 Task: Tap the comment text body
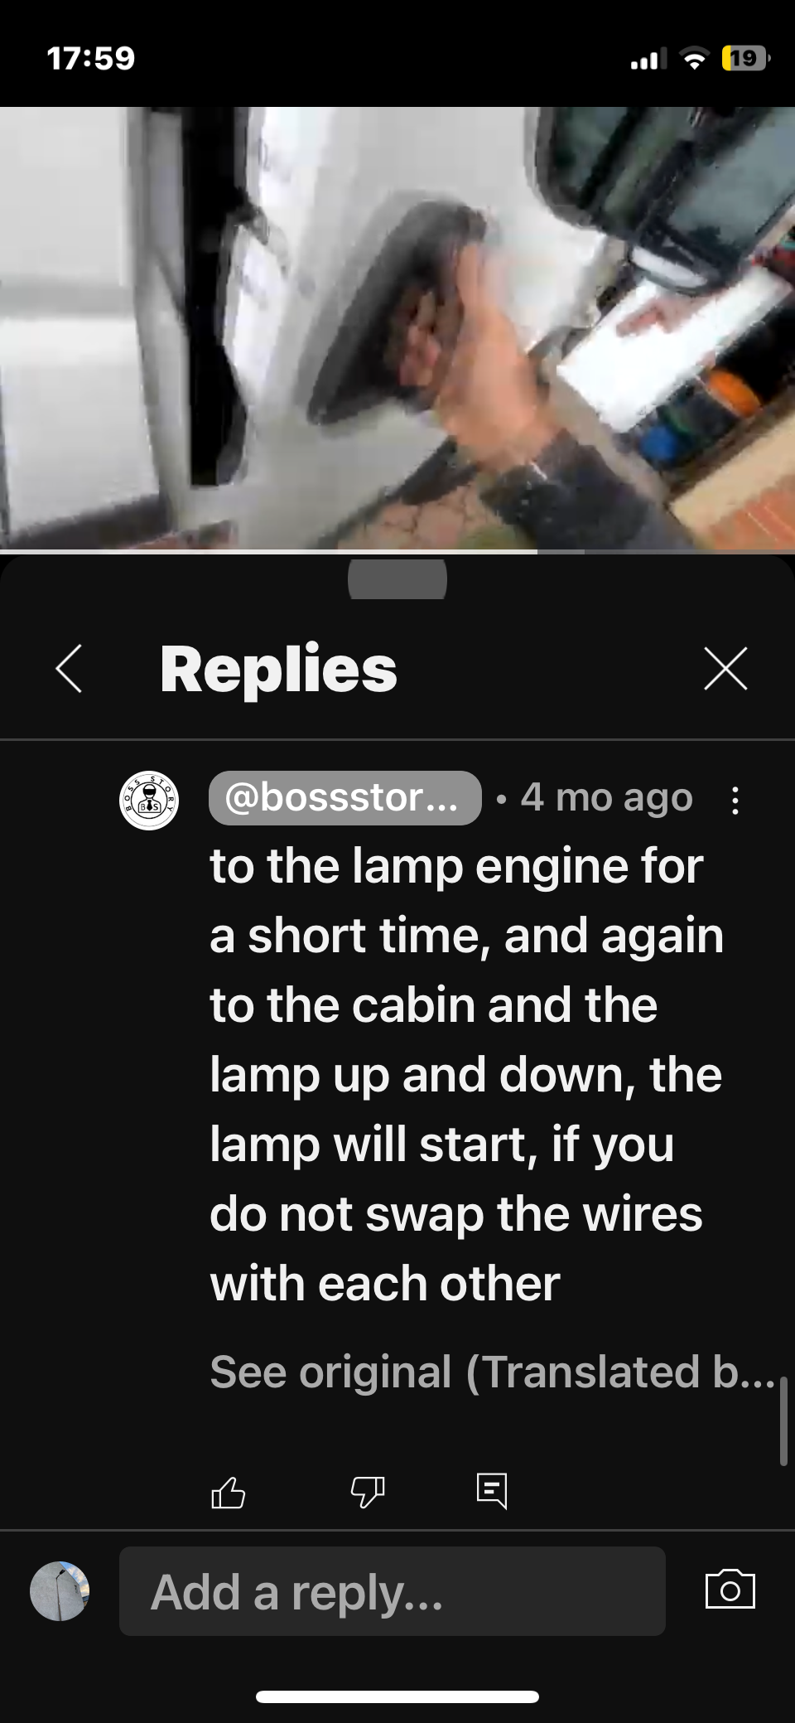(466, 1074)
